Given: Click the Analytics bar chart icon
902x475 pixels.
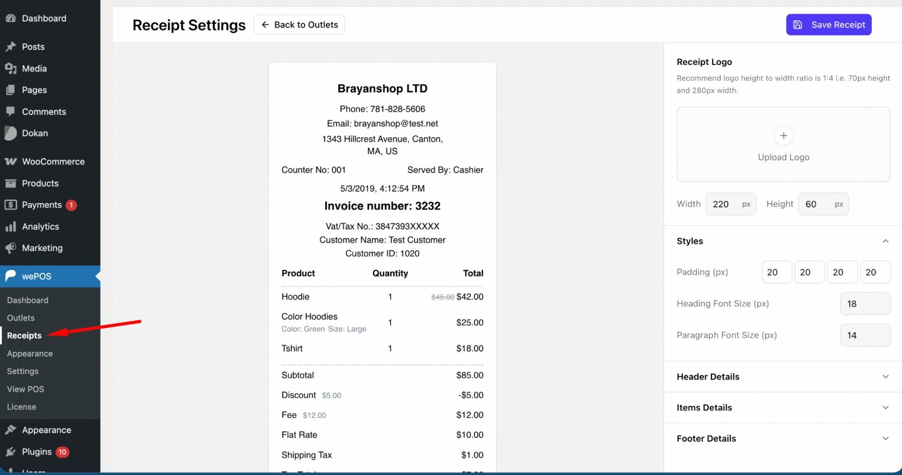Looking at the screenshot, I should tap(10, 227).
